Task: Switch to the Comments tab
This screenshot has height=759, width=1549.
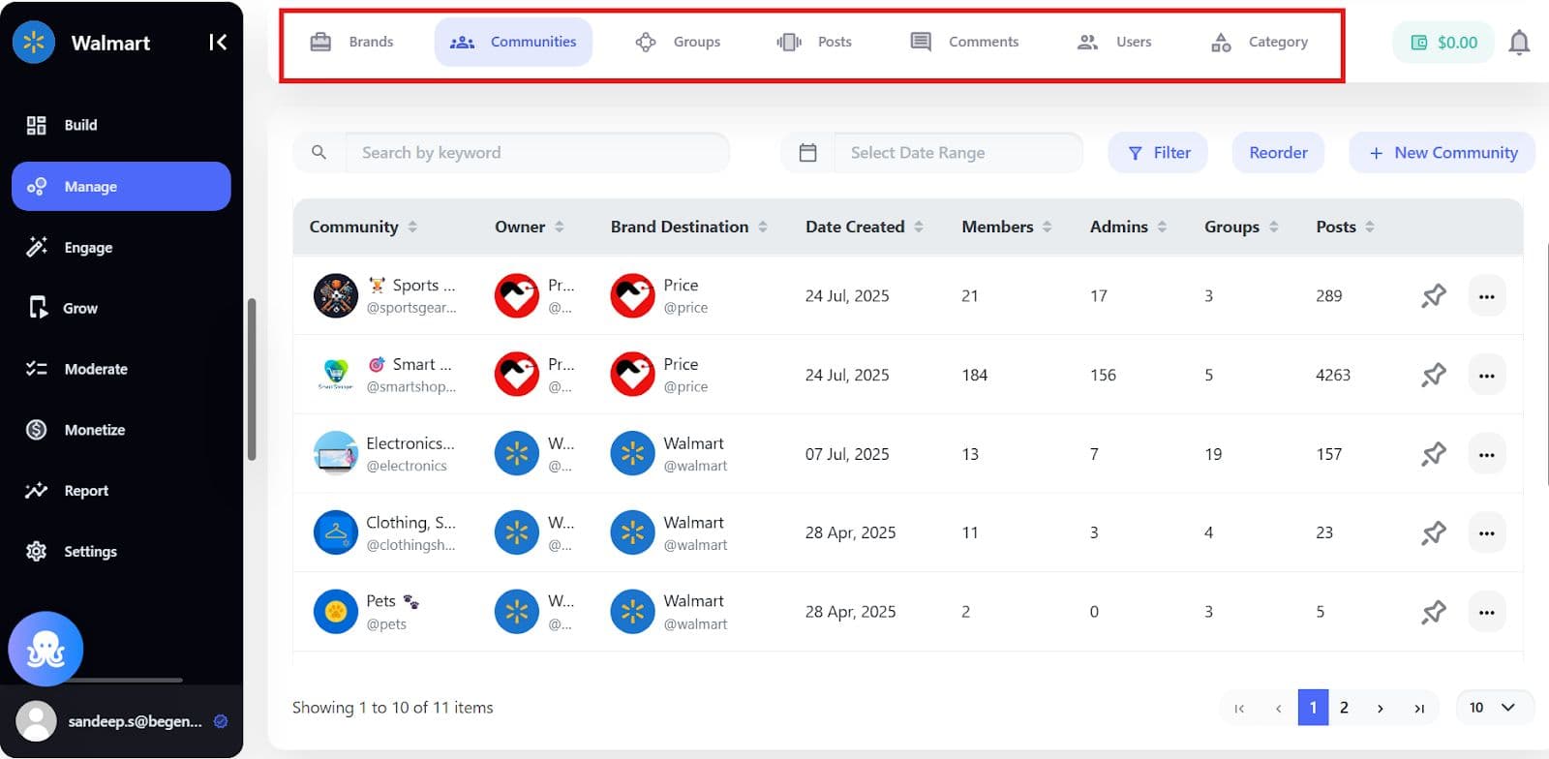Action: click(x=964, y=42)
